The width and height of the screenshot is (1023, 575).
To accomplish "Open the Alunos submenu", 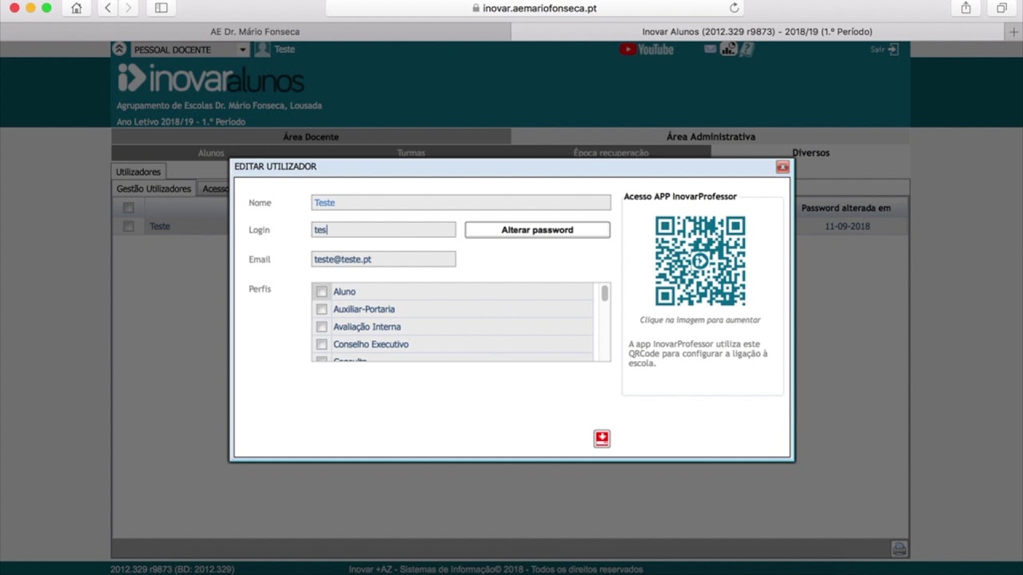I will 211,153.
